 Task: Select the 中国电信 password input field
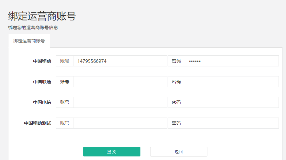[x=232, y=102]
